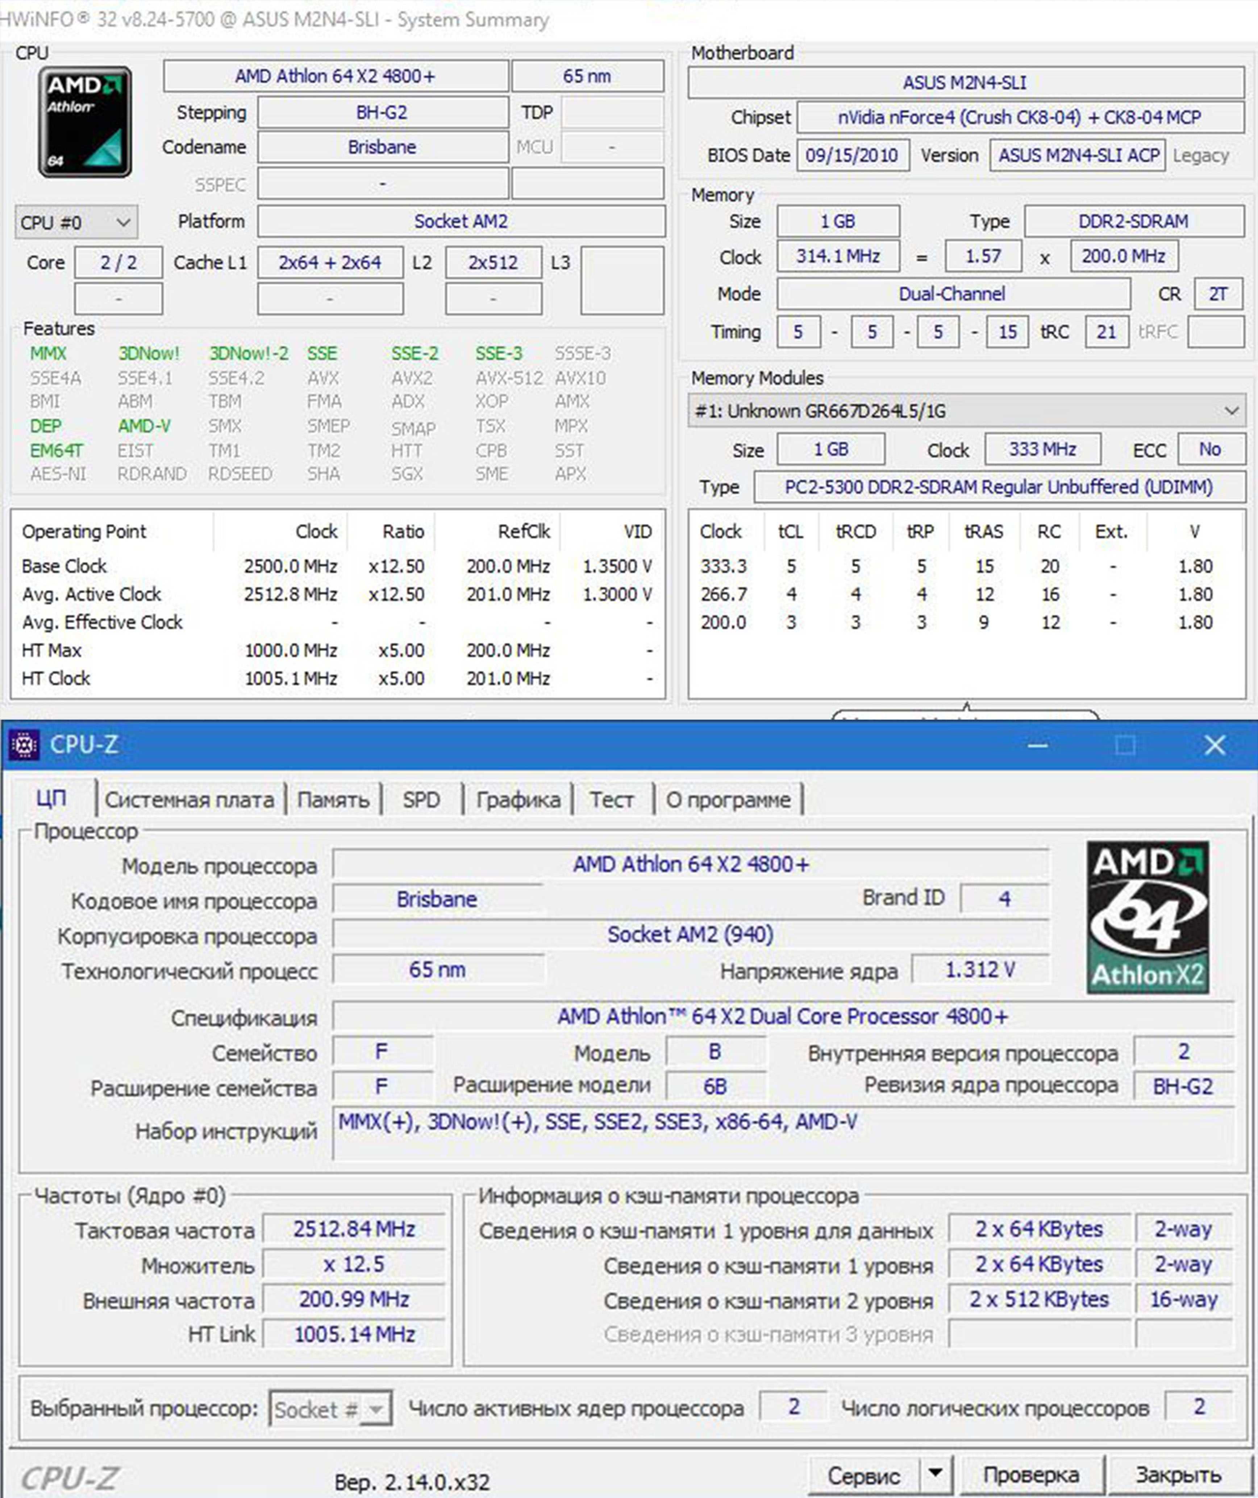
Task: Click the EM64T feature label
Action: (x=56, y=451)
